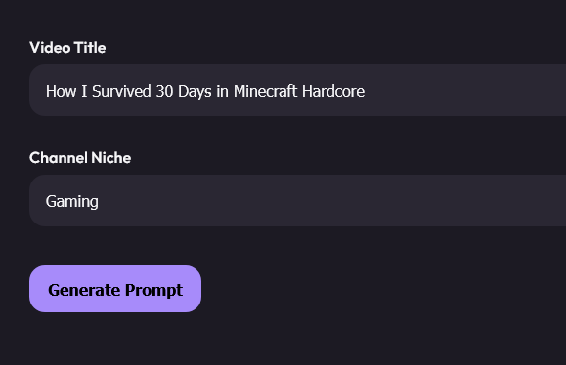This screenshot has height=365, width=566.
Task: Click the word Generate on purple button
Action: (x=84, y=290)
